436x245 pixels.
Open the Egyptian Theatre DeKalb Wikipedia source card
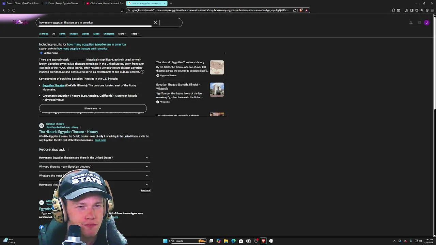click(190, 93)
